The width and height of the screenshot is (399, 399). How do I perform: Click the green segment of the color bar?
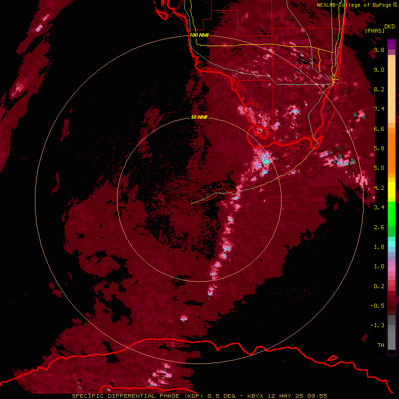click(x=391, y=215)
